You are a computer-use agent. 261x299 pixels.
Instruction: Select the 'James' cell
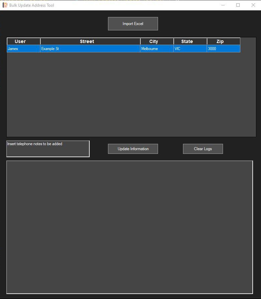click(23, 49)
